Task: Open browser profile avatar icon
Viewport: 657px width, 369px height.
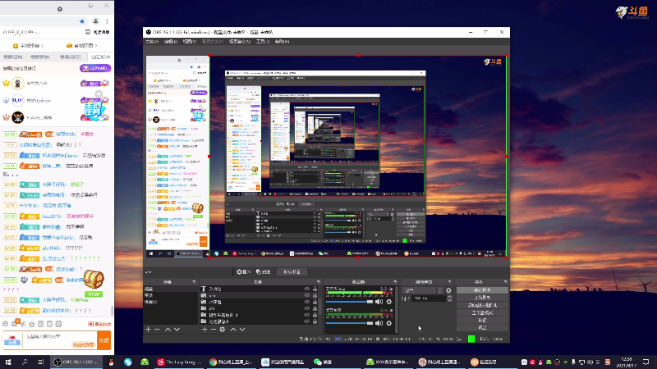Action: pos(95,21)
